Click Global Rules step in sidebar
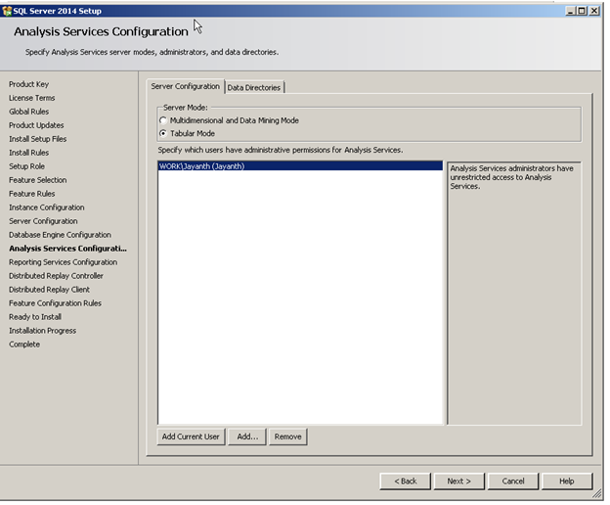610x505 pixels. pos(28,112)
